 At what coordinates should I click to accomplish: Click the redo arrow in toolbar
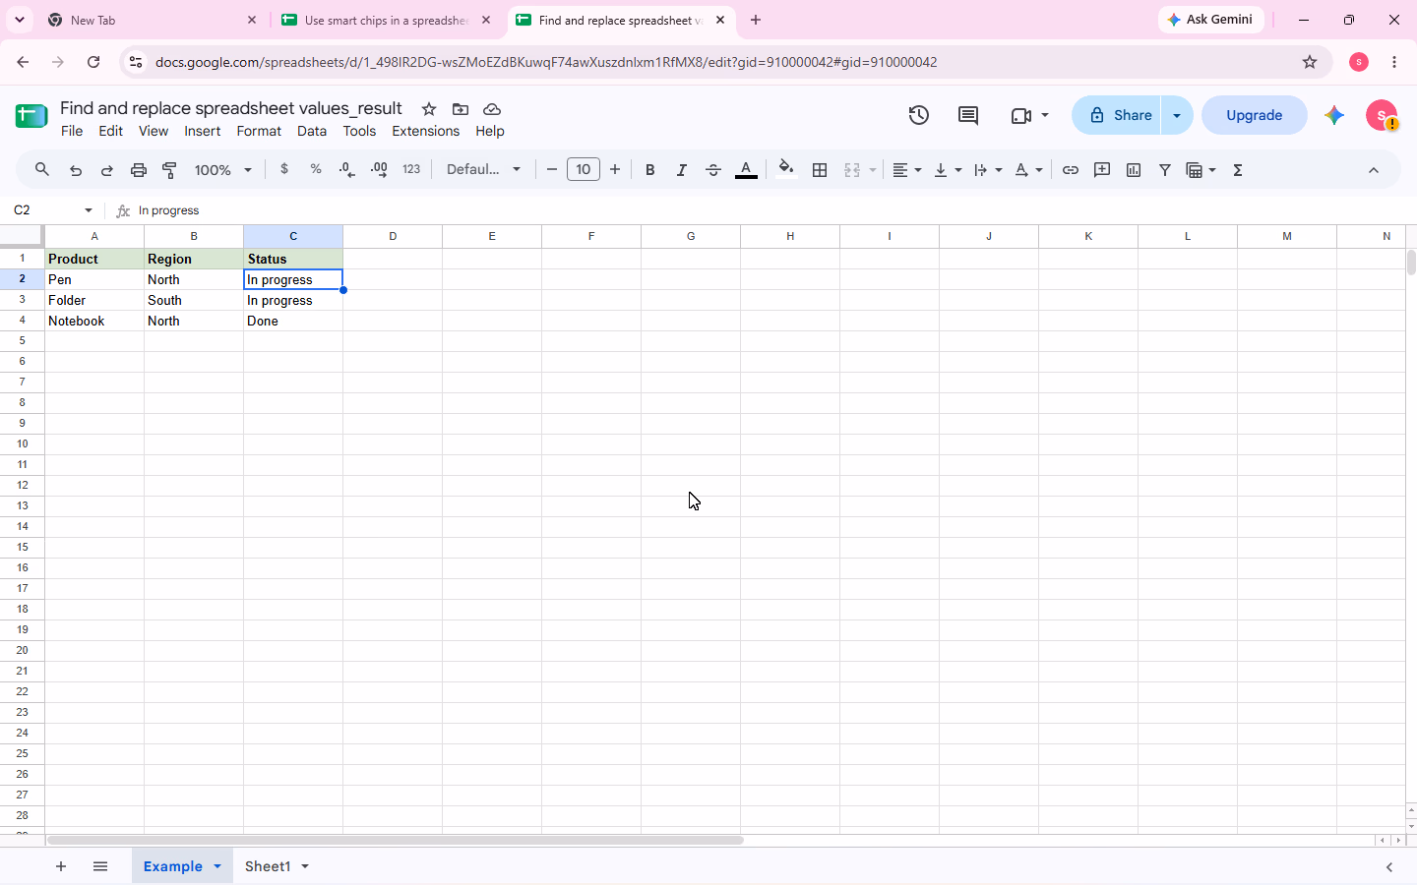pos(107,170)
